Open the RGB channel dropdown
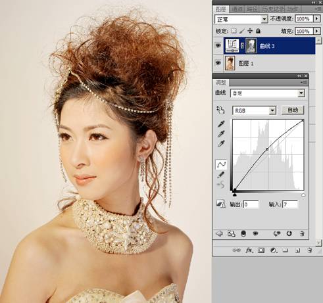Viewport: 323px width, 303px height. pos(272,110)
